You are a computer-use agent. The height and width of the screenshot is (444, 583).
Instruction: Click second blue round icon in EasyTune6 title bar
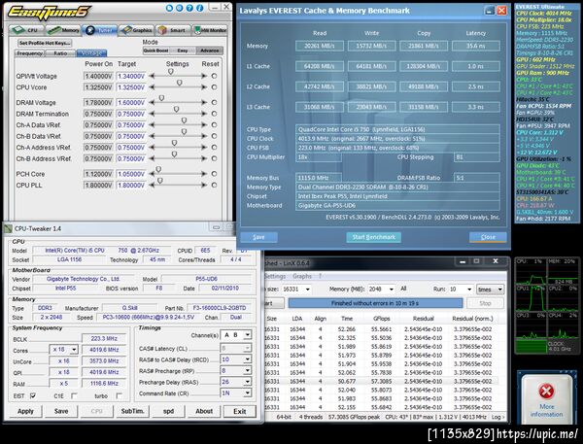pyautogui.click(x=180, y=8)
